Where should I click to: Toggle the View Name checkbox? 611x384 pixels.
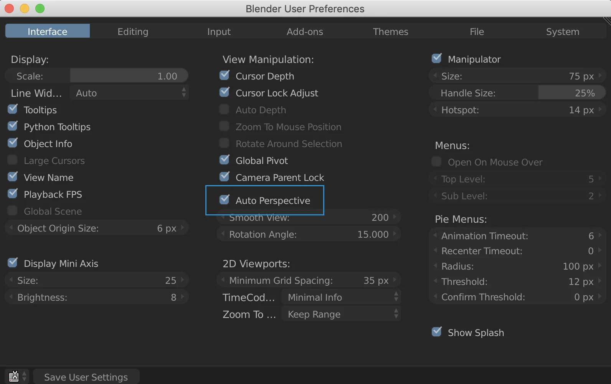tap(13, 177)
